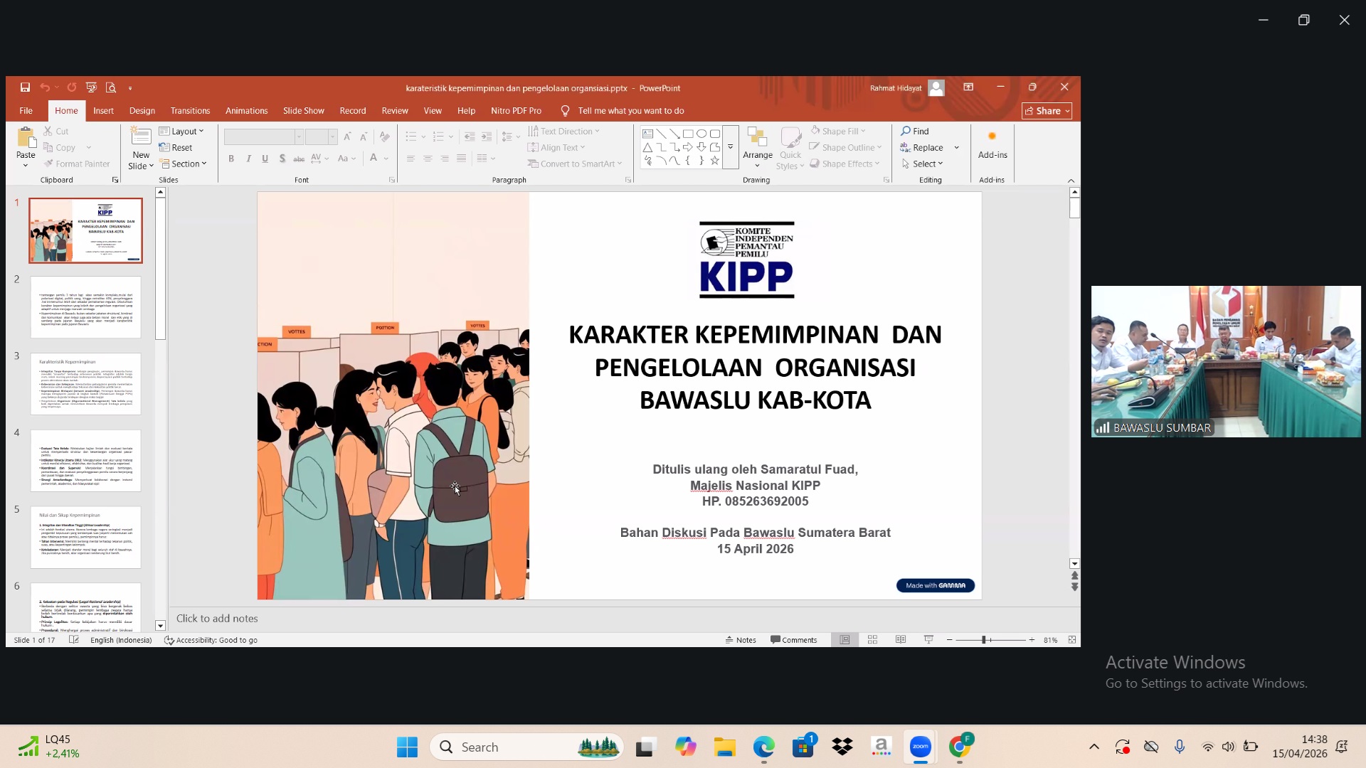Click the Redo/Repeat icon

[x=72, y=87]
